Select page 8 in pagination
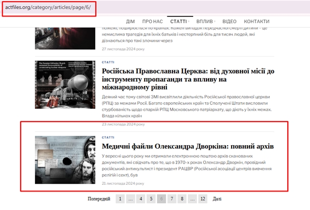This screenshot has width=310, height=210. click(182, 199)
